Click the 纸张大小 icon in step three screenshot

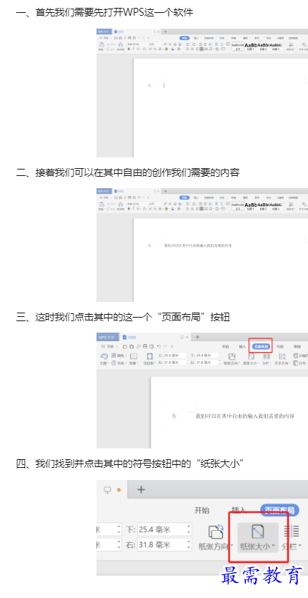pyautogui.click(x=251, y=356)
